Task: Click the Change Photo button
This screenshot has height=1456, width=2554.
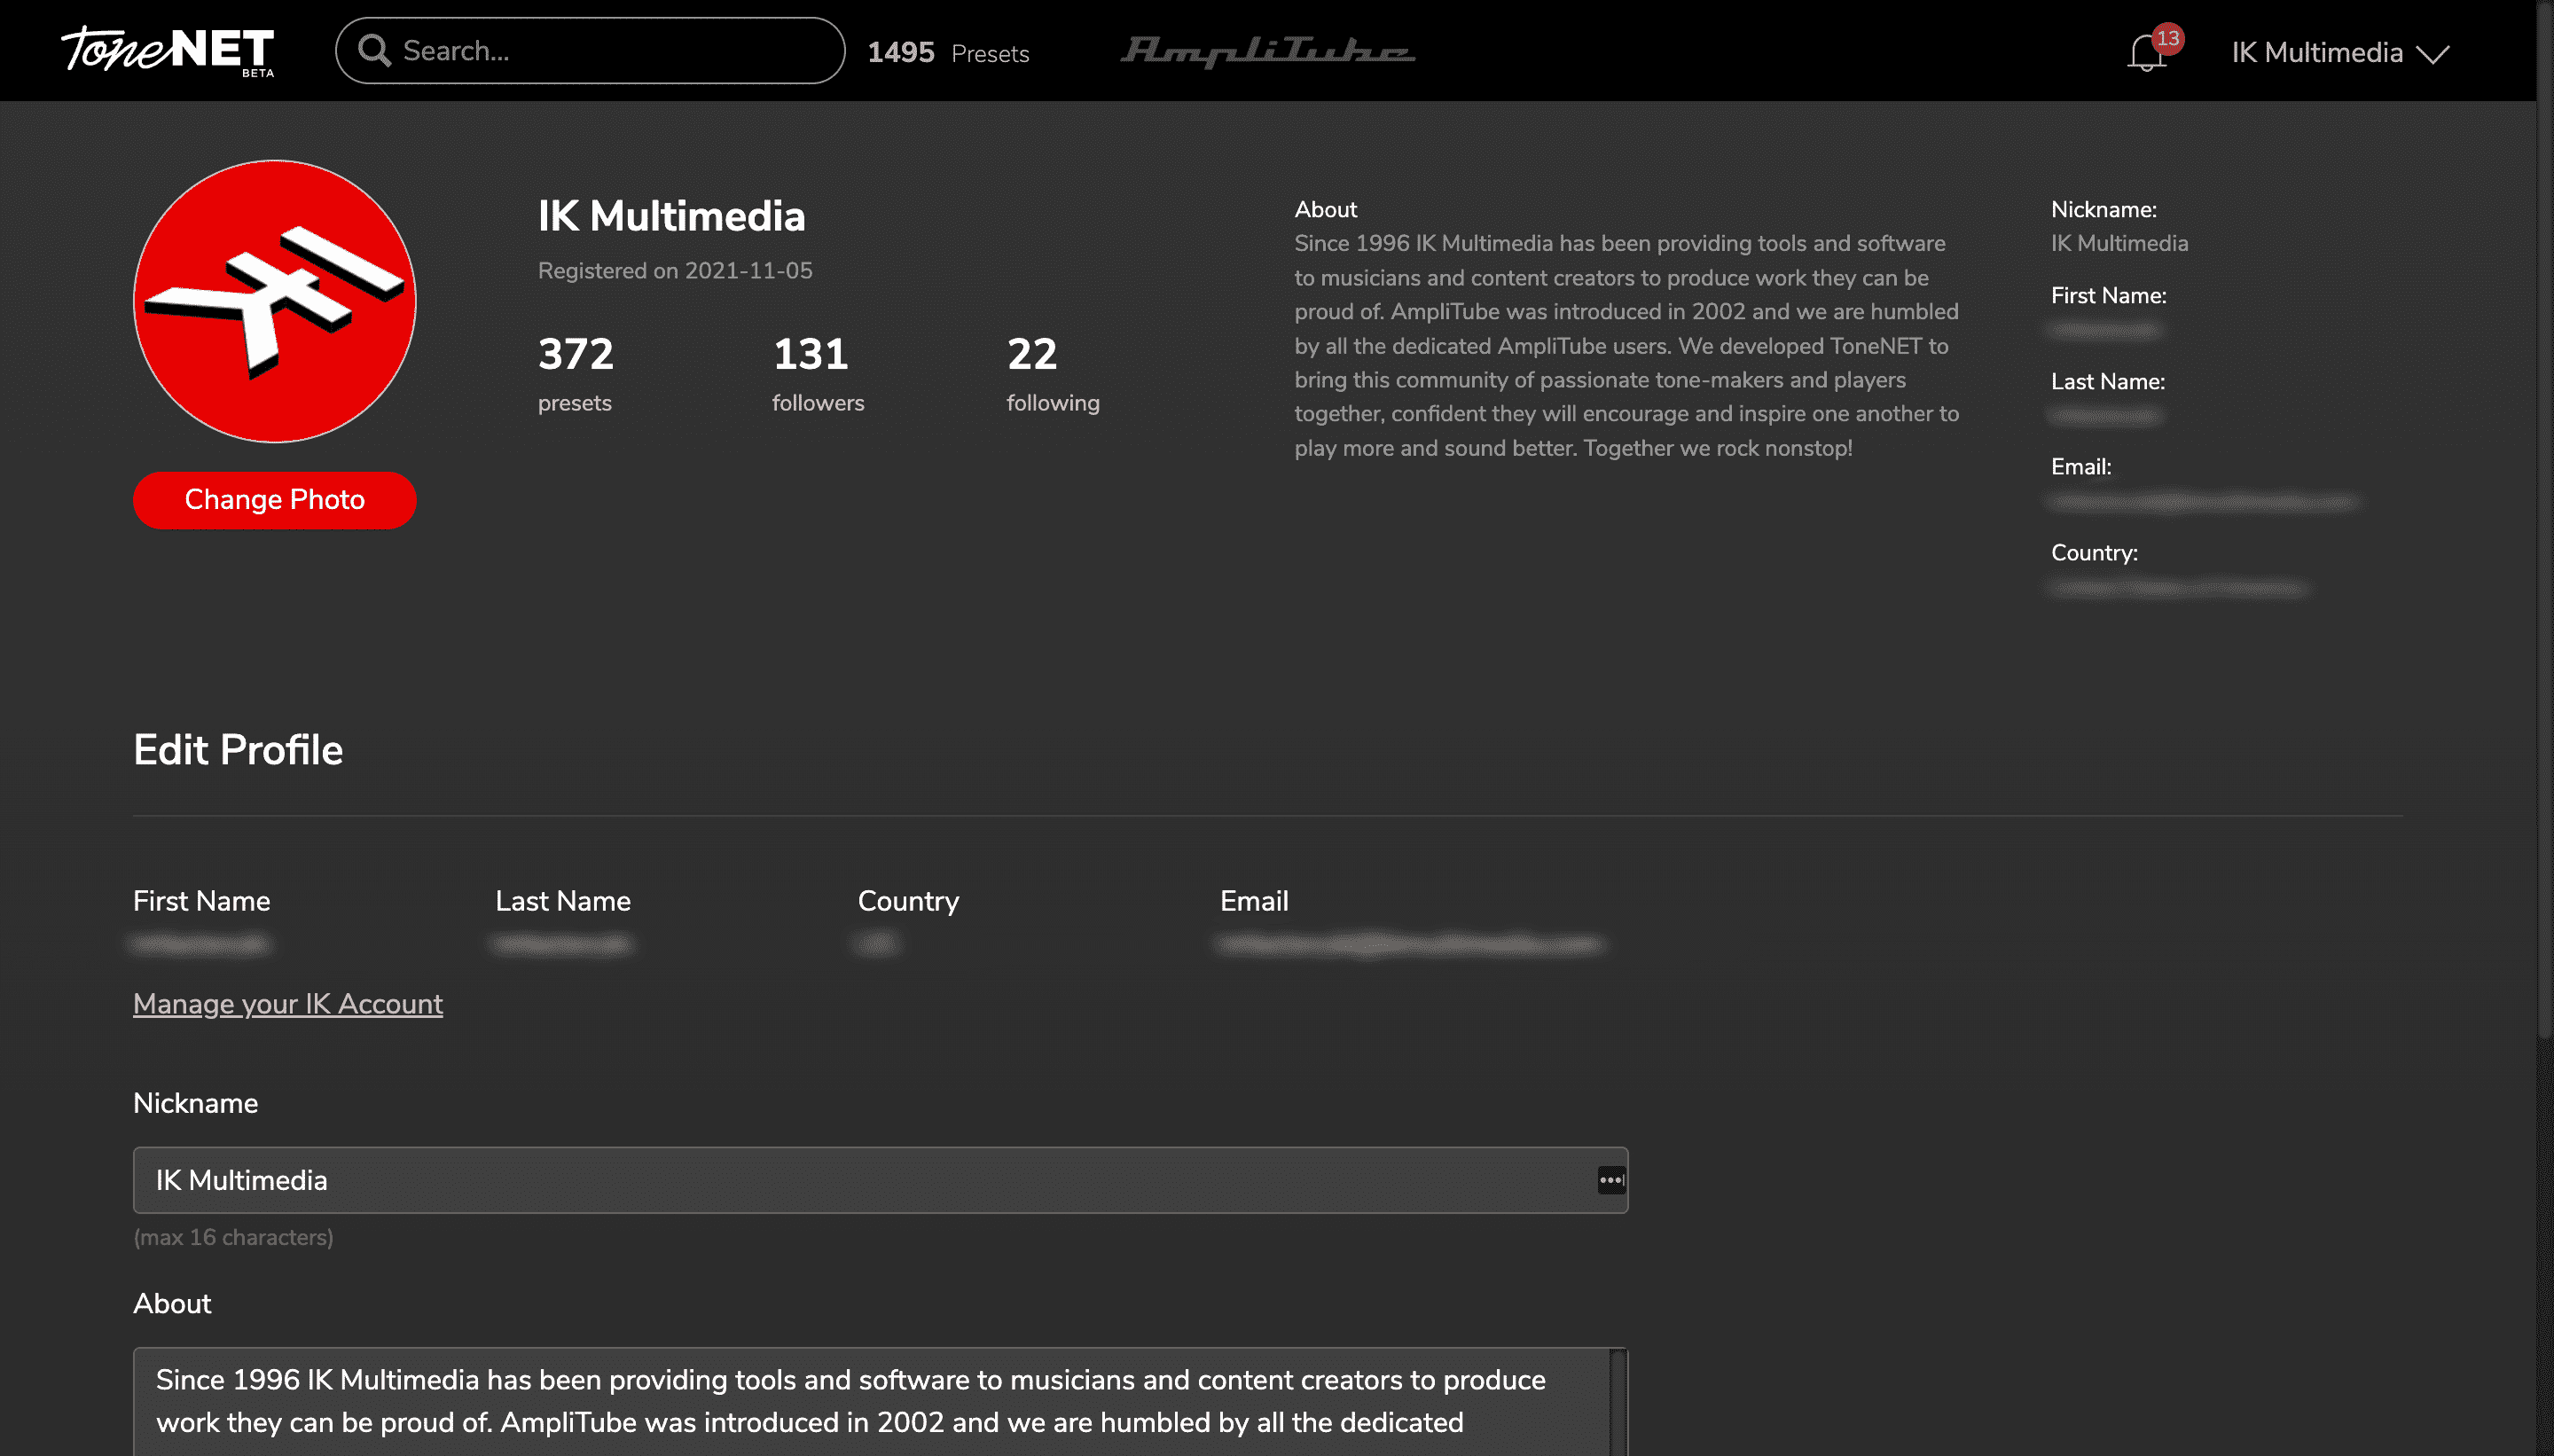Action: (x=274, y=500)
